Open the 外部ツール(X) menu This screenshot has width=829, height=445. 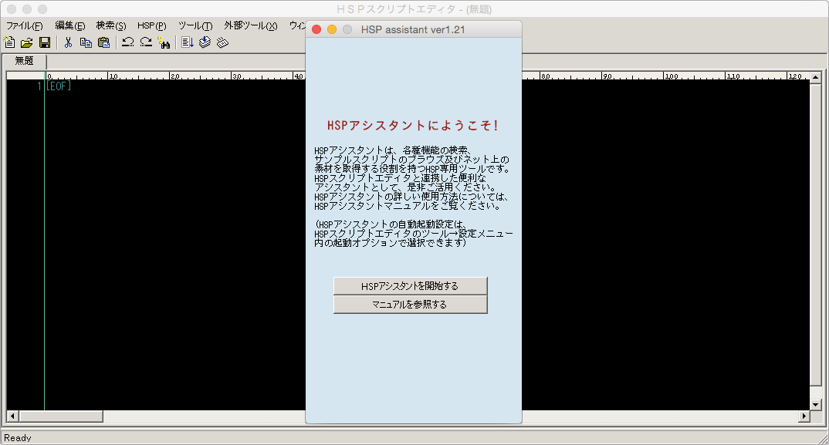coord(251,25)
